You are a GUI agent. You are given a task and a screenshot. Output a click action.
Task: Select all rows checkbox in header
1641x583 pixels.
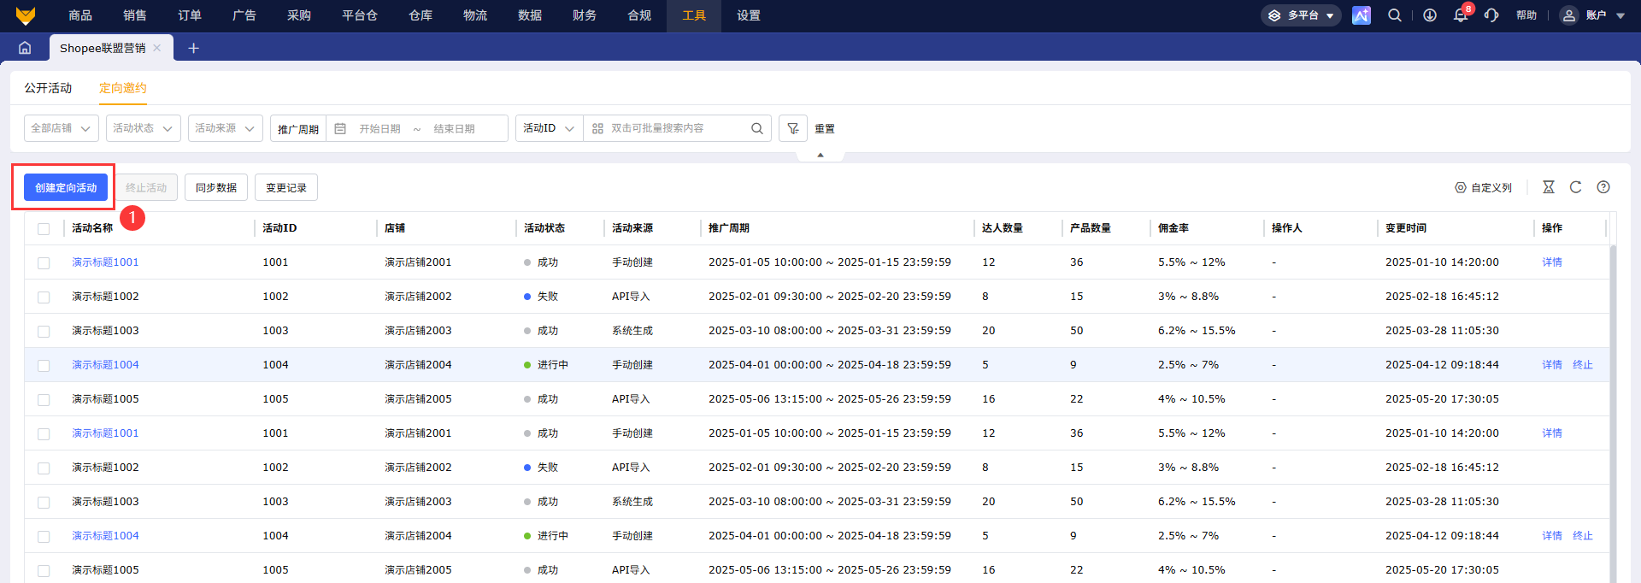point(44,228)
